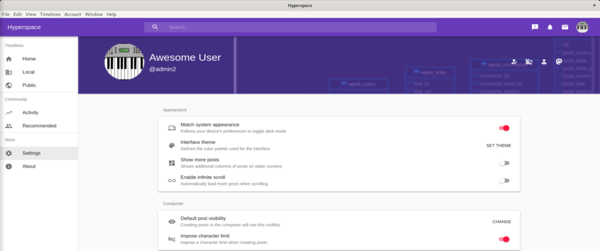Open the Recommended page in the sidebar
Image resolution: width=600 pixels, height=251 pixels.
[39, 126]
